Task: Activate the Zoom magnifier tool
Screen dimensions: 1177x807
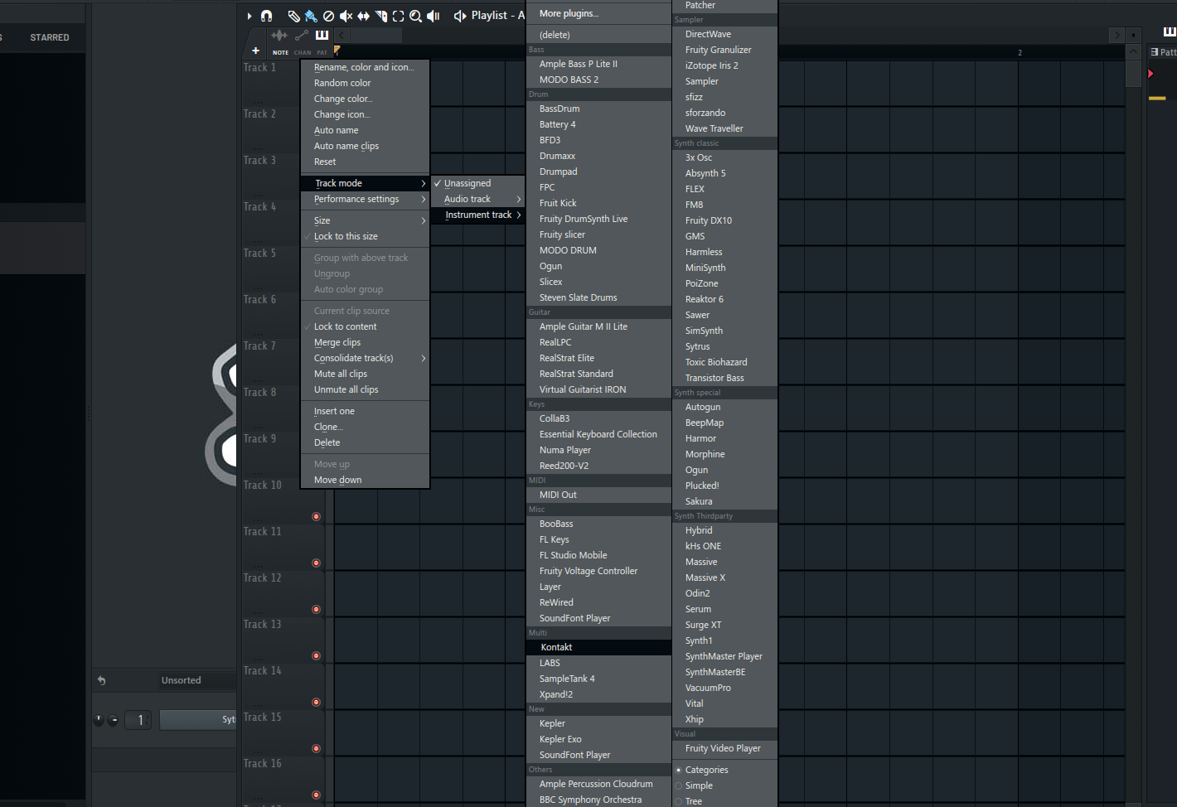Action: 415,16
